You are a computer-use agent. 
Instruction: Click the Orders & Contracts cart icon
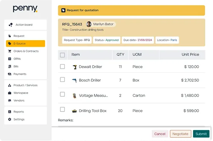[9, 51]
